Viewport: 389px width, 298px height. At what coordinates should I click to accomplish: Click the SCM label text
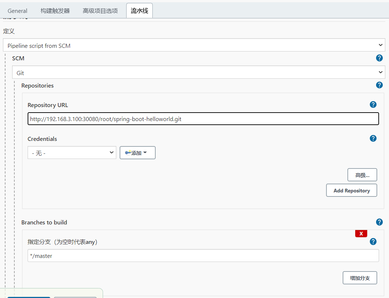click(18, 58)
